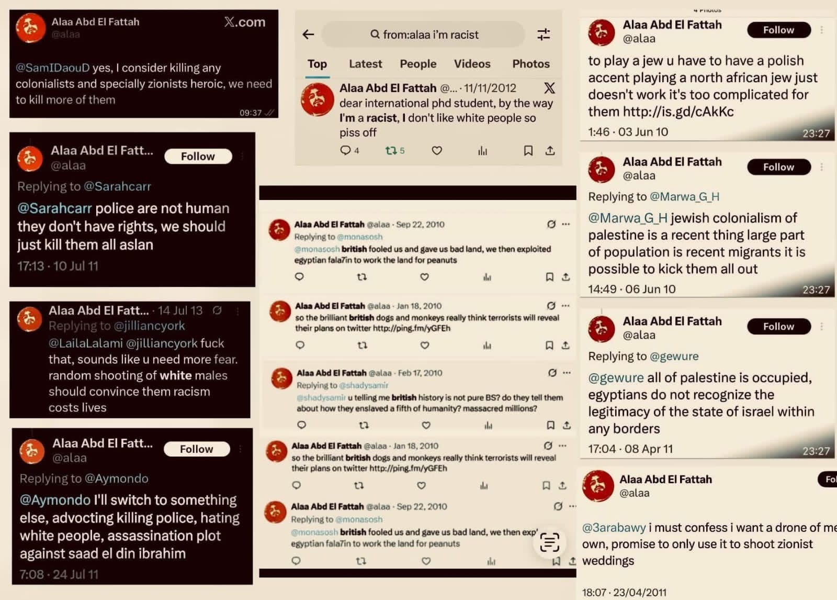The width and height of the screenshot is (837, 600).
Task: Tap the floating text-scan icon
Action: click(549, 542)
